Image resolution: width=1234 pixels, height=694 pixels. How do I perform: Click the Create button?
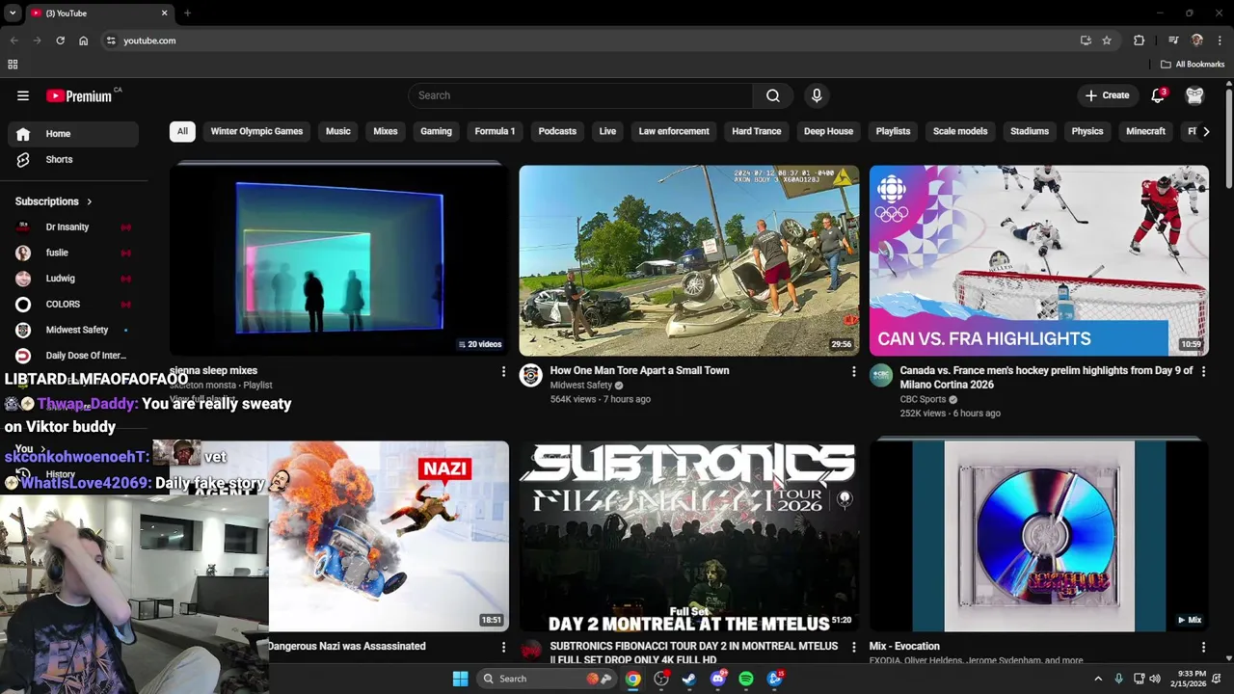click(x=1107, y=95)
